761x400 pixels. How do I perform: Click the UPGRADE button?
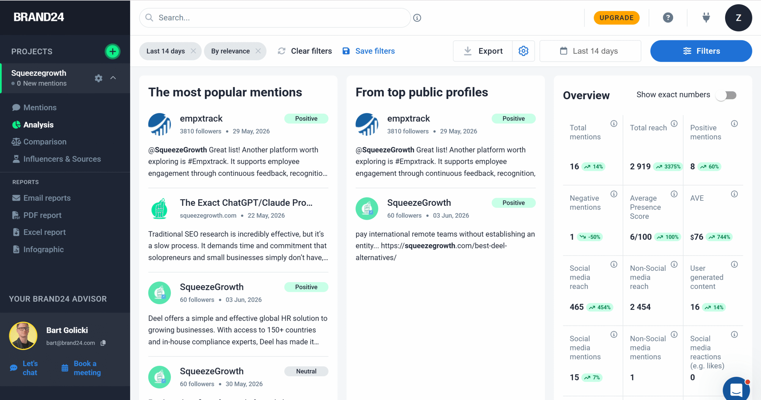tap(617, 18)
